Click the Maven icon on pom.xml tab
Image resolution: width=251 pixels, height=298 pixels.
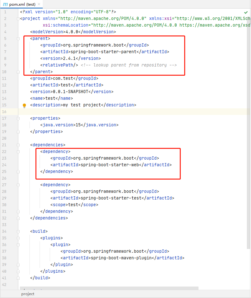[x=5, y=4]
